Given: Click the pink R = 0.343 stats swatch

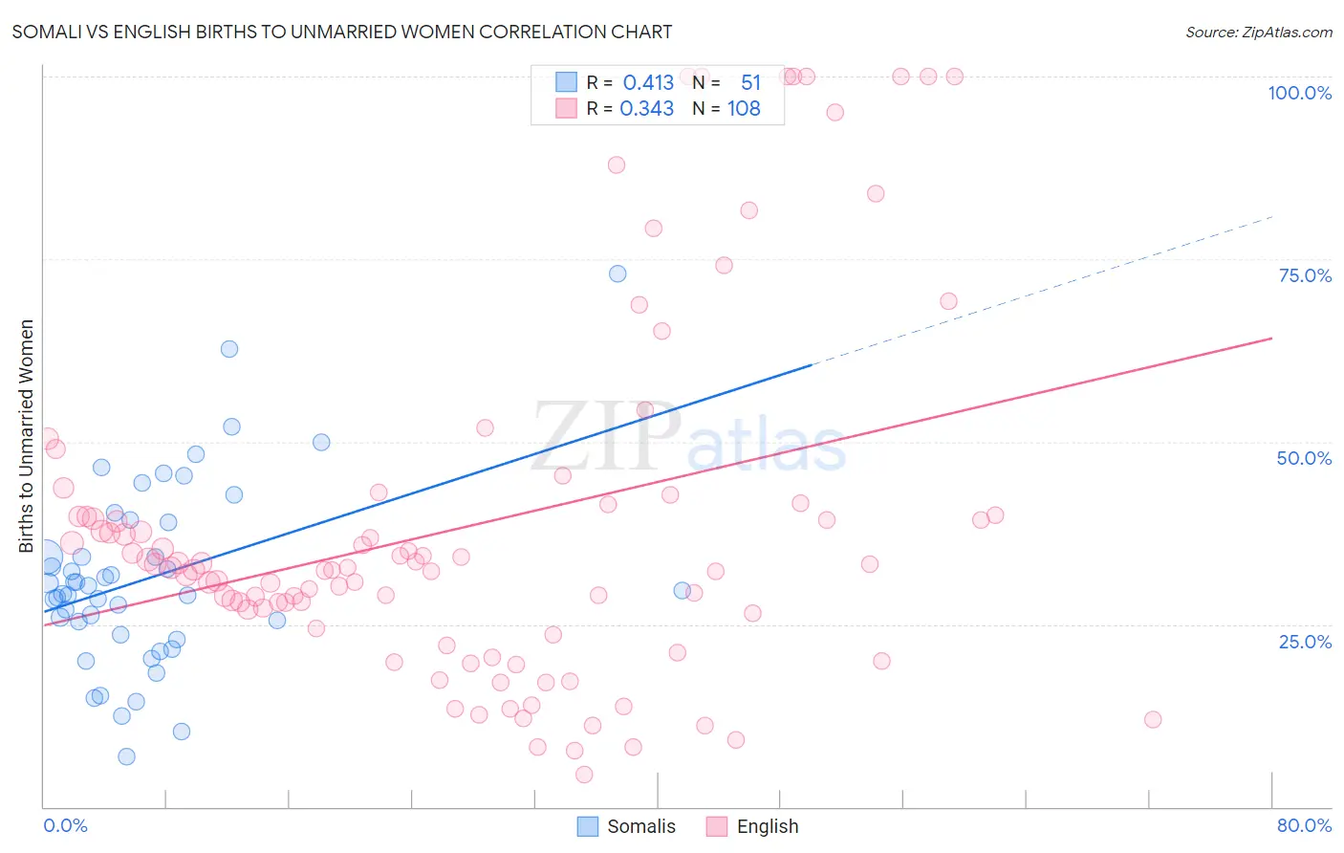Looking at the screenshot, I should point(567,108).
